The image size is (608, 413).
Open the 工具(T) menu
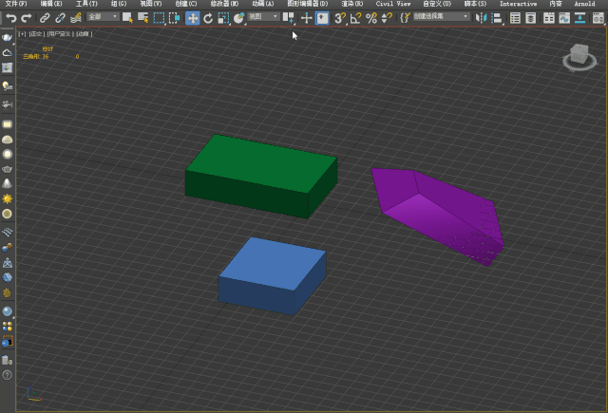click(x=86, y=4)
